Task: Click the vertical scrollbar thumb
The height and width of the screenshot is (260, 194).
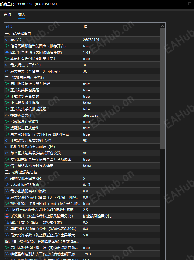Action: 162,88
